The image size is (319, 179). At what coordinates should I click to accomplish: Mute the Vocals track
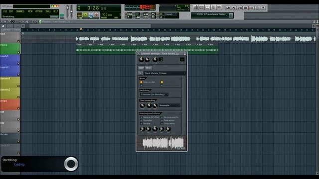click(x=18, y=142)
